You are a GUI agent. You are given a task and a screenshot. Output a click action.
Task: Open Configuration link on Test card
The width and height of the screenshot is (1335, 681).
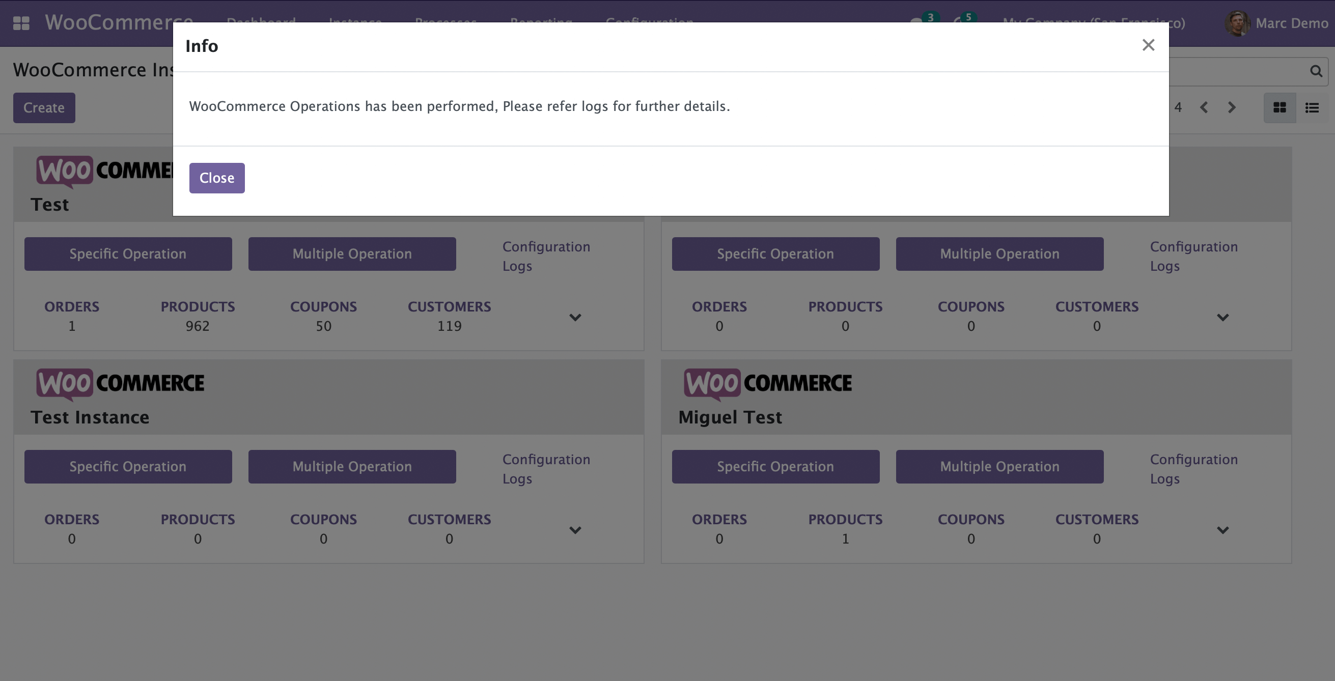[x=546, y=246]
